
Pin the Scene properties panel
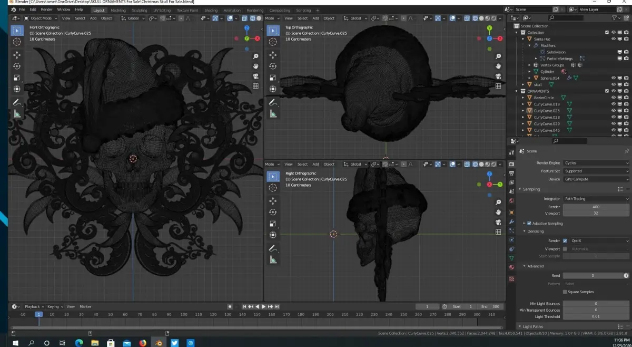pos(626,151)
